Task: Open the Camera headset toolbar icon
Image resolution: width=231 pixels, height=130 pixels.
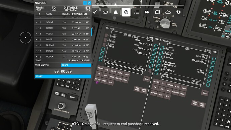Action: (x=105, y=12)
